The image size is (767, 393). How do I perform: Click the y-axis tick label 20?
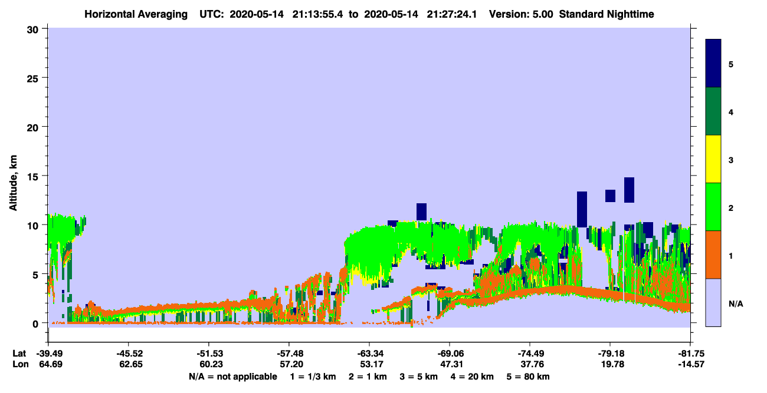pyautogui.click(x=34, y=127)
